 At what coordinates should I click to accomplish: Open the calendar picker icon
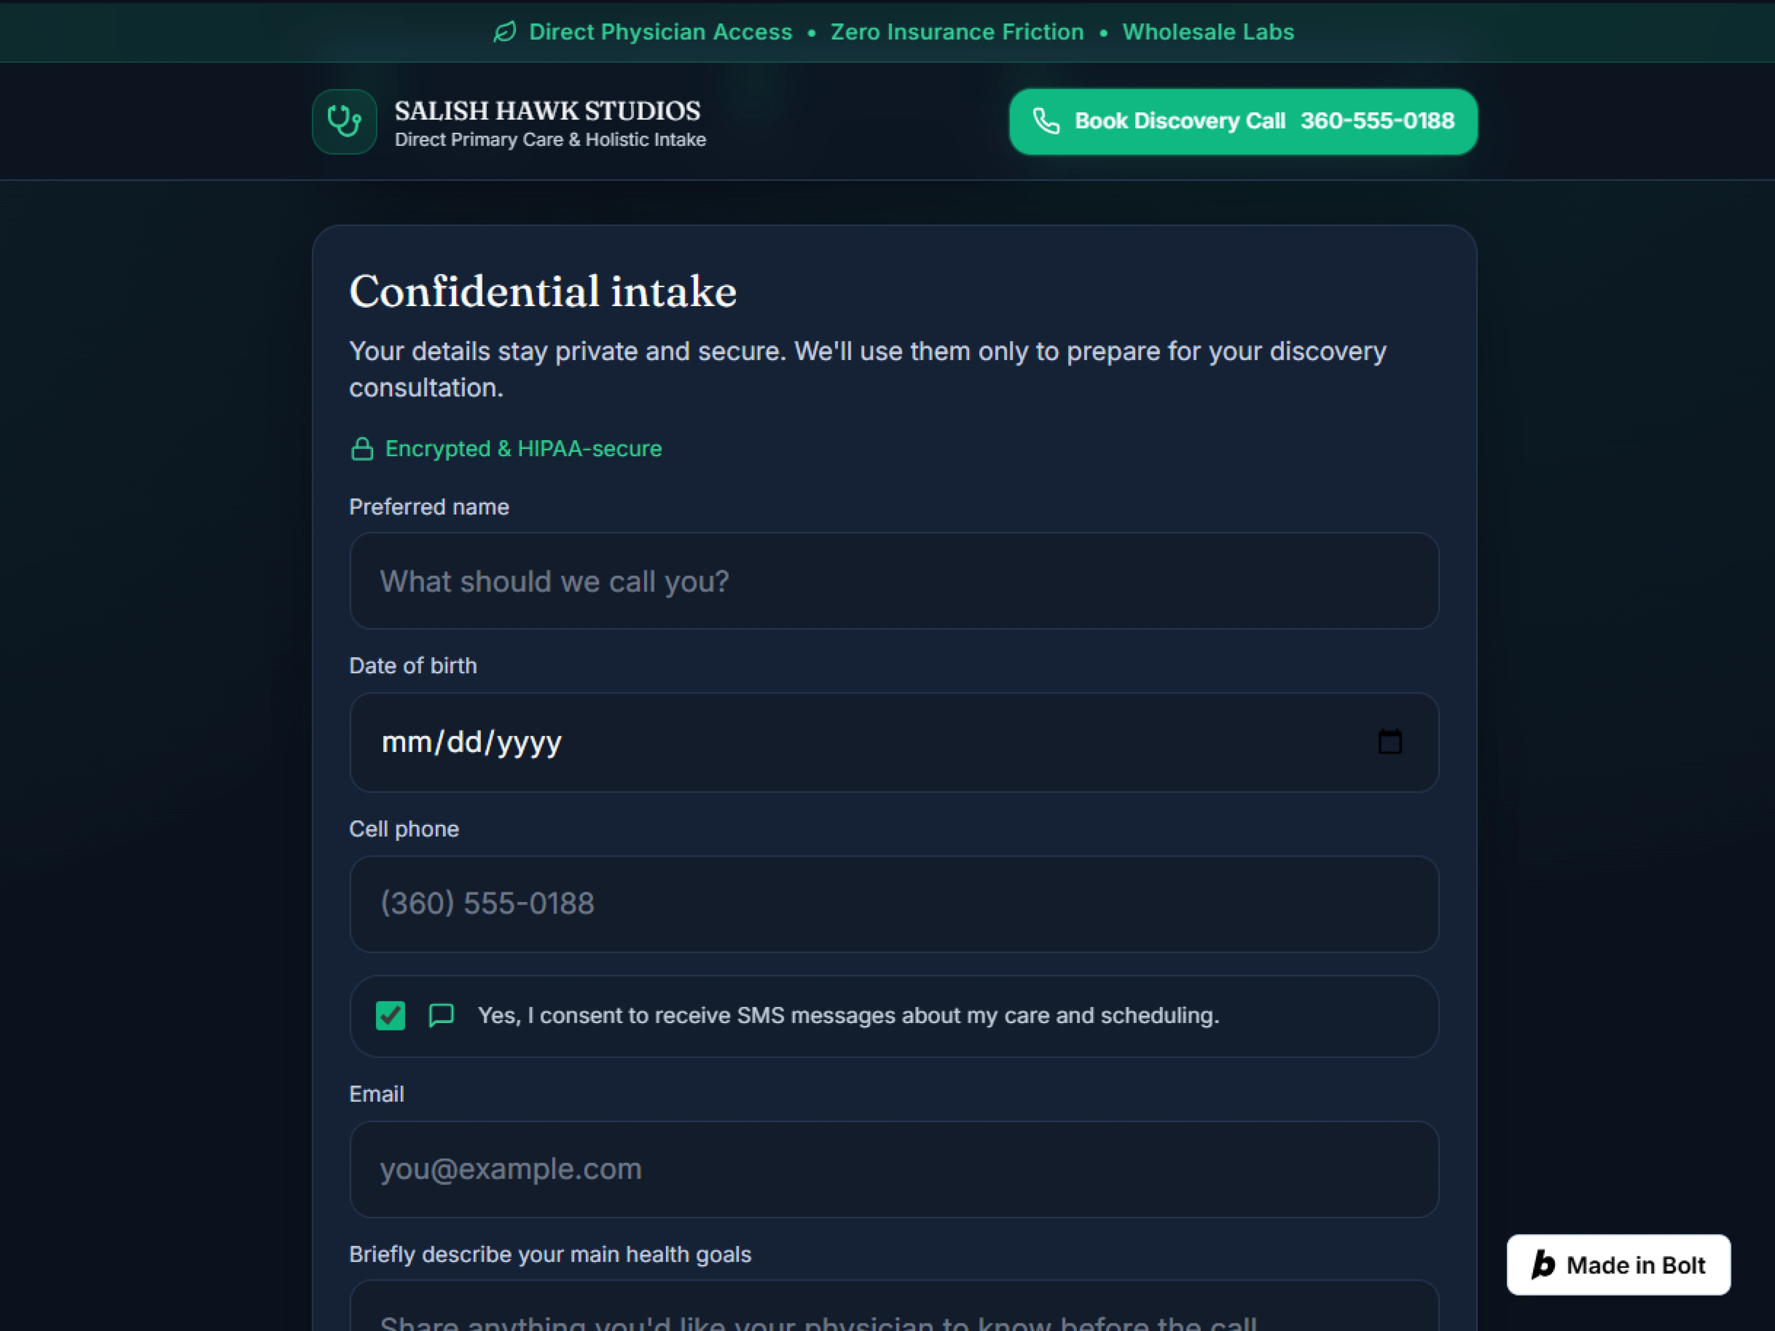(1390, 741)
